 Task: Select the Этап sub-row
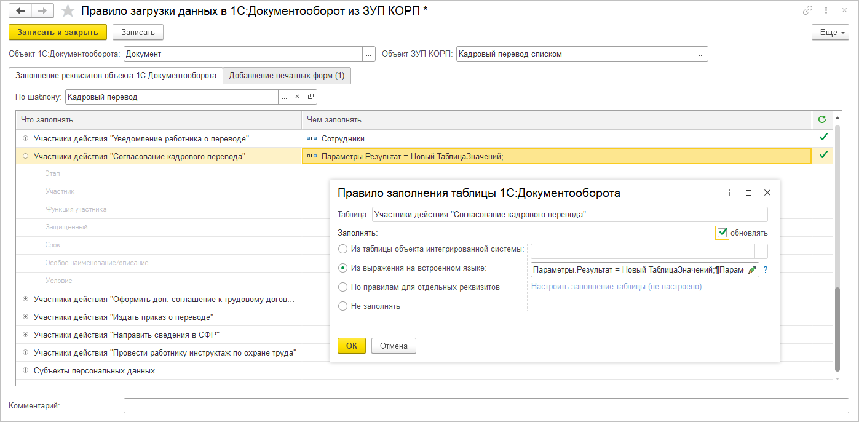[52, 174]
